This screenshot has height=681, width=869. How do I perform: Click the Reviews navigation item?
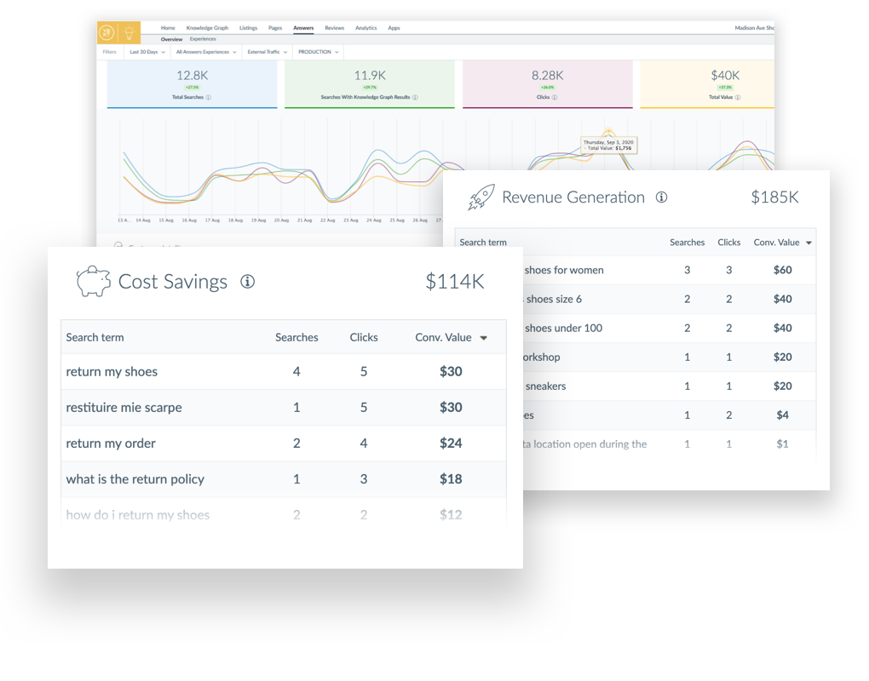pyautogui.click(x=334, y=28)
